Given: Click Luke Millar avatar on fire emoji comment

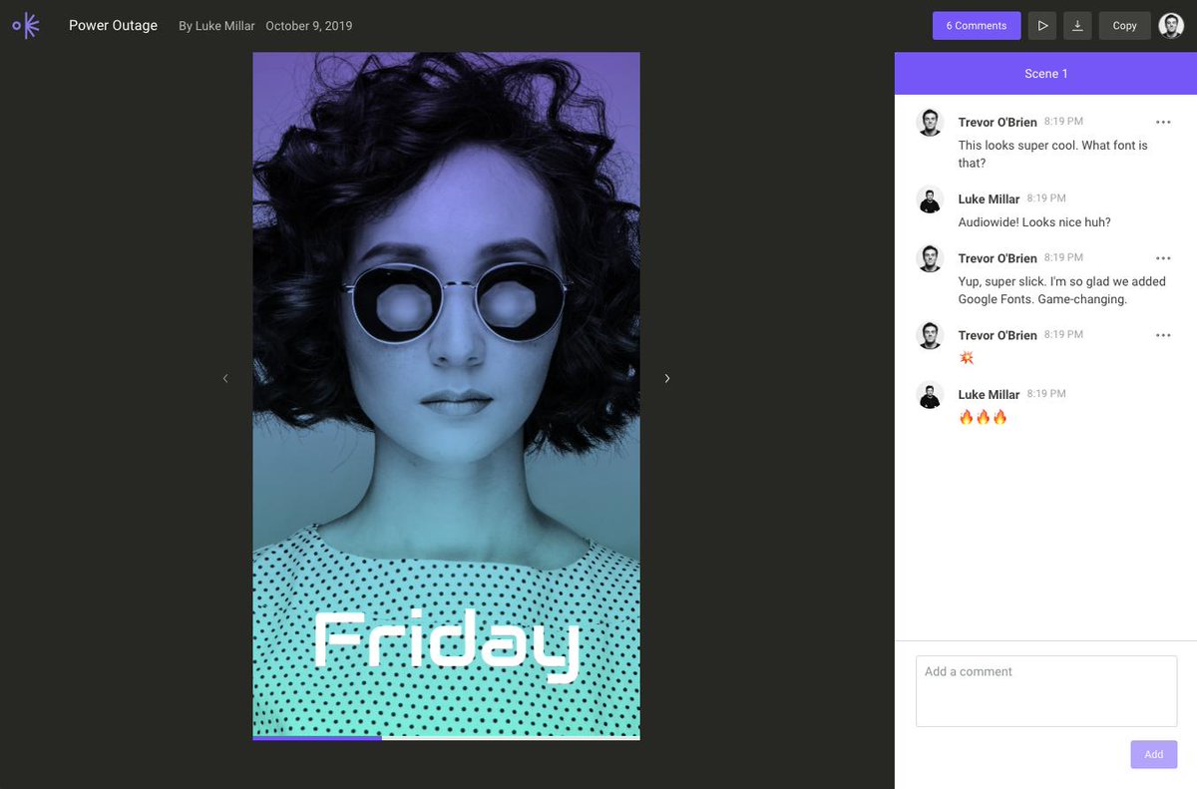Looking at the screenshot, I should pyautogui.click(x=930, y=395).
